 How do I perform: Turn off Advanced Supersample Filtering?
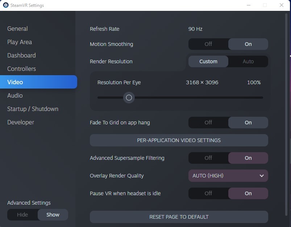click(x=208, y=158)
